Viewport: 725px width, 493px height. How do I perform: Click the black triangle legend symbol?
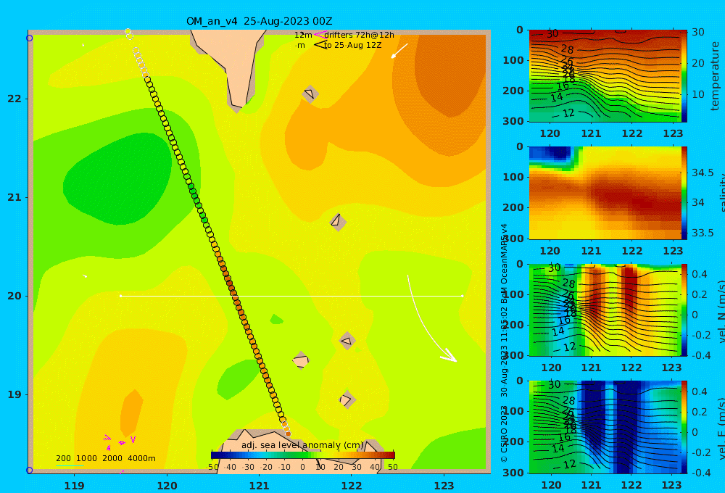click(x=320, y=45)
